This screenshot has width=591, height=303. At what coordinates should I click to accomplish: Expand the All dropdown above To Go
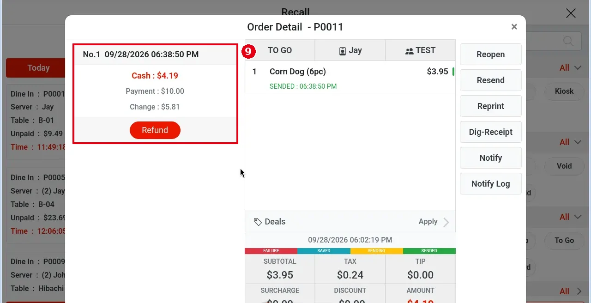570,217
